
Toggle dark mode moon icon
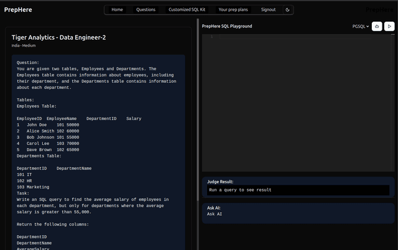287,10
